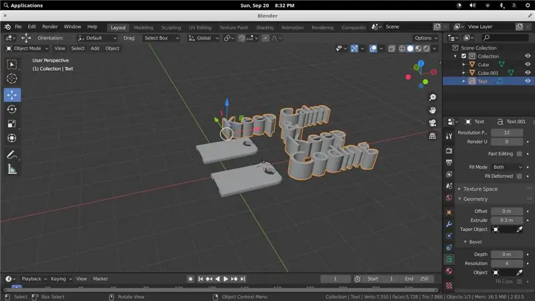Select the Transform tool

(12, 138)
